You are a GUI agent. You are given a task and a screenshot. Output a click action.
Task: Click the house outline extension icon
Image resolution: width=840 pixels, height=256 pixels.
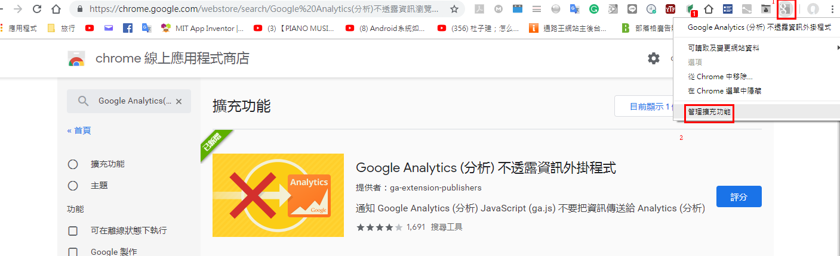[x=709, y=9]
